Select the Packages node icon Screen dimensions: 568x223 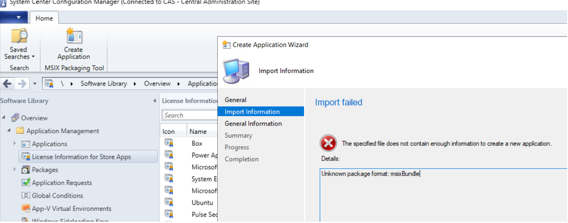click(x=26, y=170)
